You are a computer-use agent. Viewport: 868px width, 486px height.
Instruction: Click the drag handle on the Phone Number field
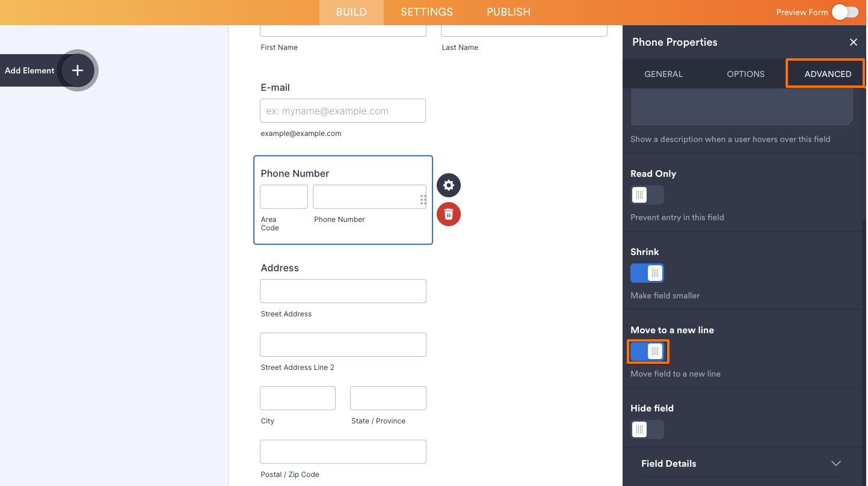[x=423, y=198]
